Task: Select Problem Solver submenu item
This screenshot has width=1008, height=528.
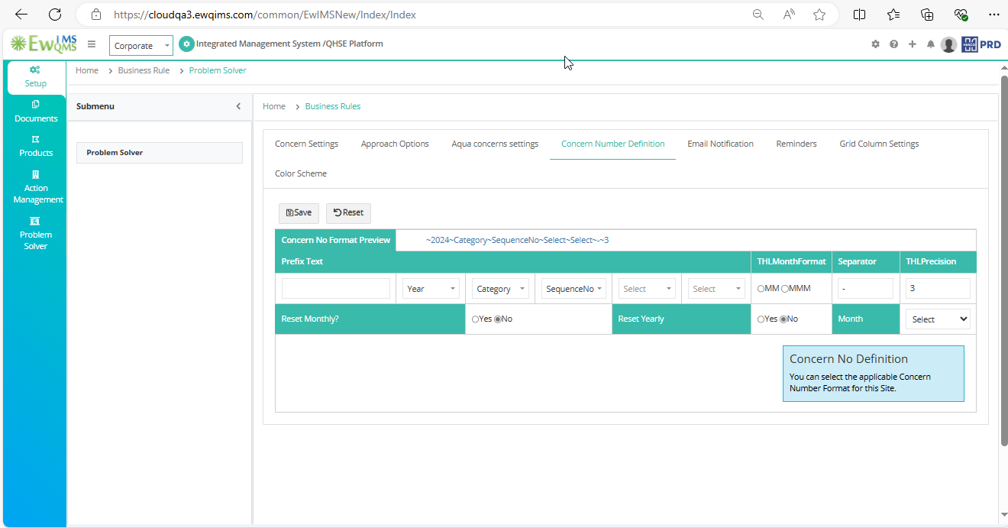Action: point(160,153)
